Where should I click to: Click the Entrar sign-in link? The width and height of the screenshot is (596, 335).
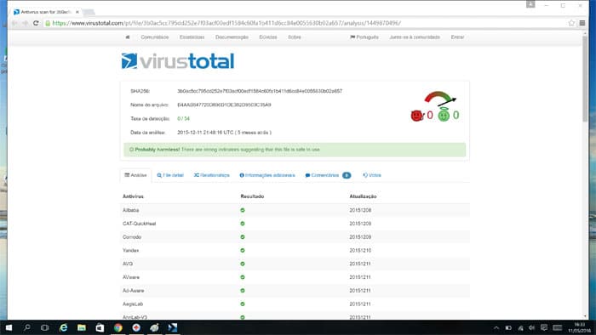tap(458, 37)
